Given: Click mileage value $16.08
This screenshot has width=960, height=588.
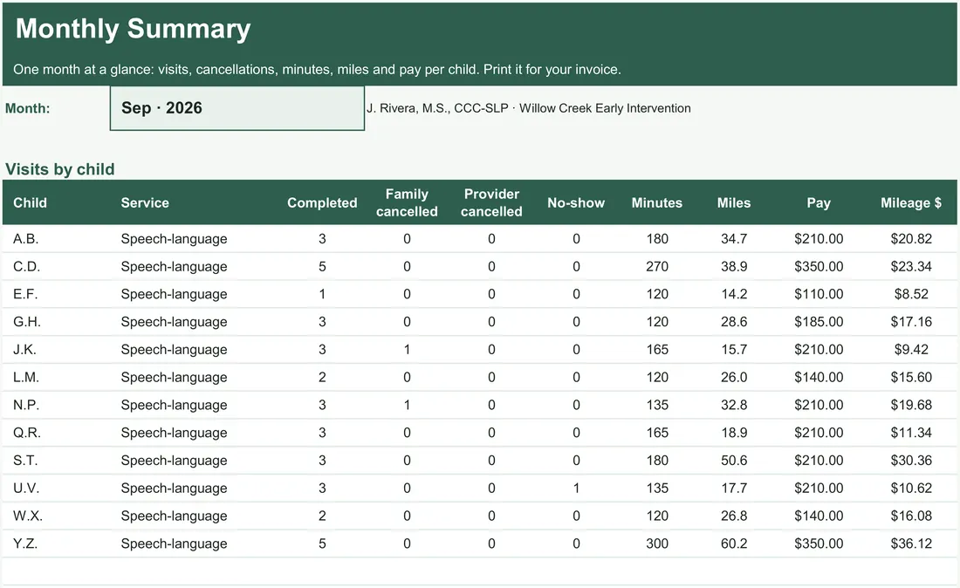Looking at the screenshot, I should click(x=911, y=516).
